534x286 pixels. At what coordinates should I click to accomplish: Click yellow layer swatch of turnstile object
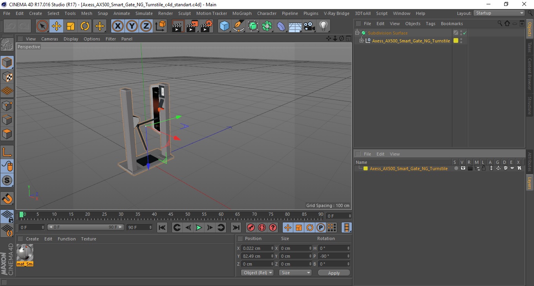point(456,40)
